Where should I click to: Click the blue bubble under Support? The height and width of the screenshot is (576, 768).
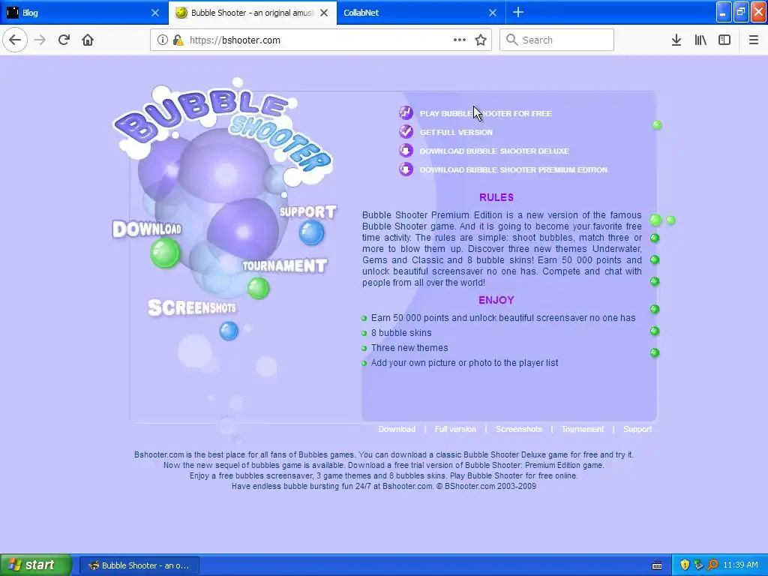[311, 232]
